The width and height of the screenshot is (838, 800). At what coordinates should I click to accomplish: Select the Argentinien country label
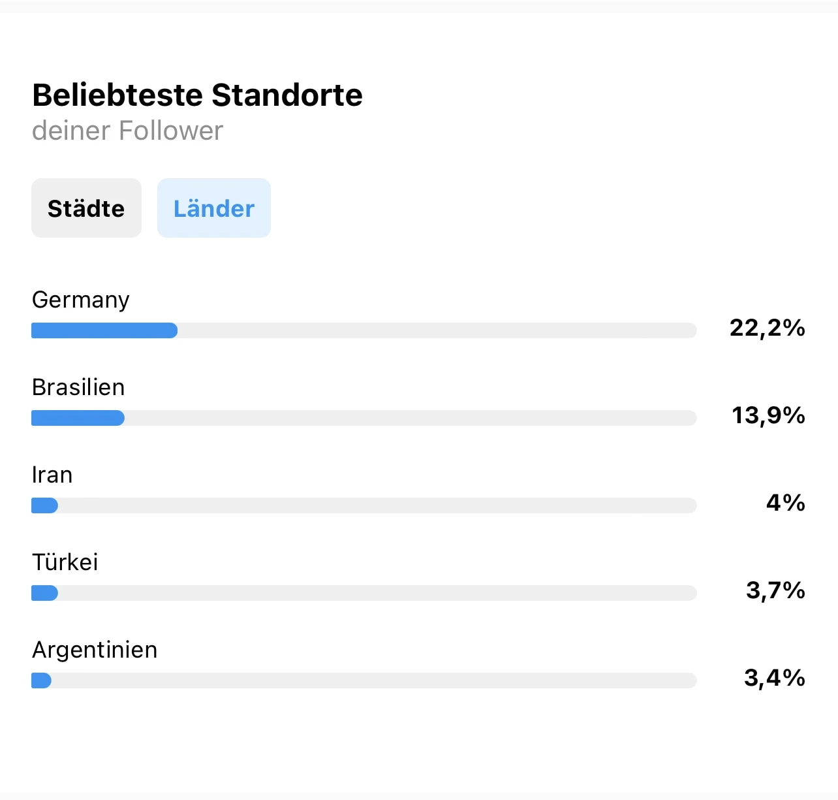(94, 650)
